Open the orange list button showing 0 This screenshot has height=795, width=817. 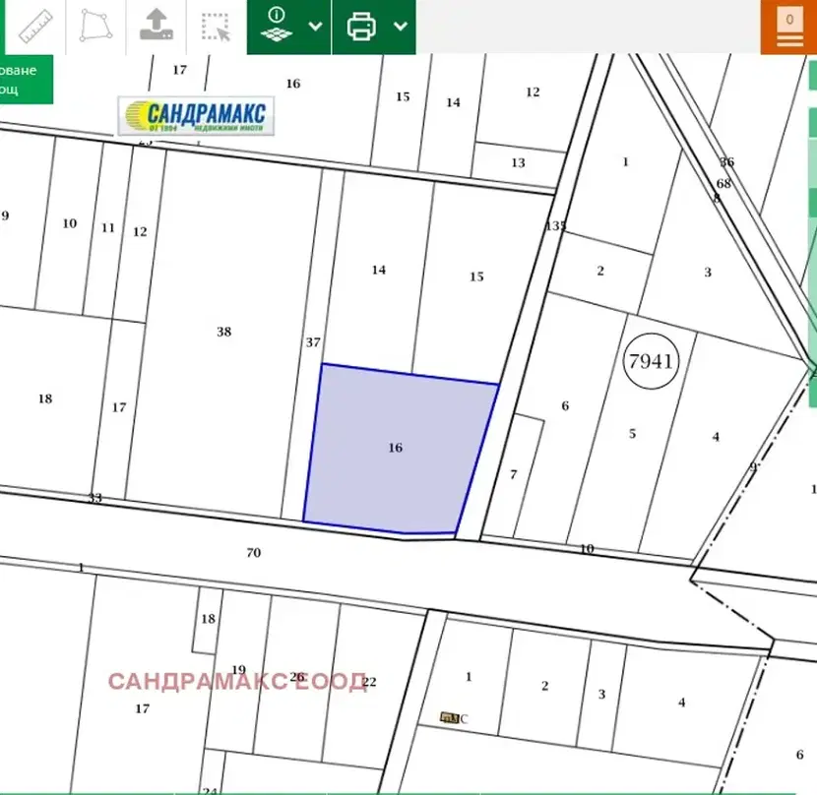[x=788, y=28]
